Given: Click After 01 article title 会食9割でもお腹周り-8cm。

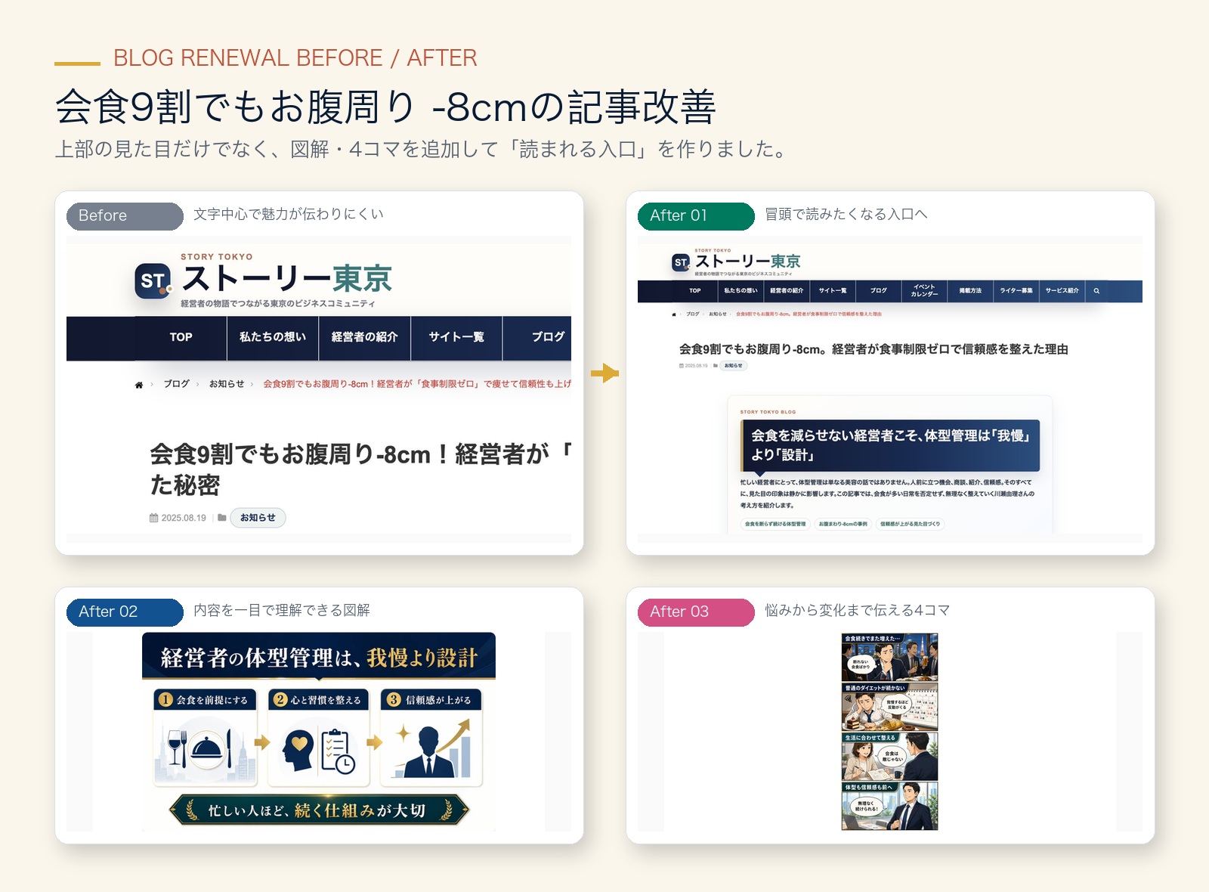Looking at the screenshot, I should 874,349.
